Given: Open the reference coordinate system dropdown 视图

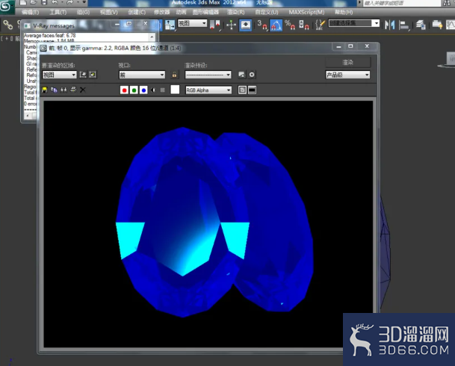Looking at the screenshot, I should point(192,23).
